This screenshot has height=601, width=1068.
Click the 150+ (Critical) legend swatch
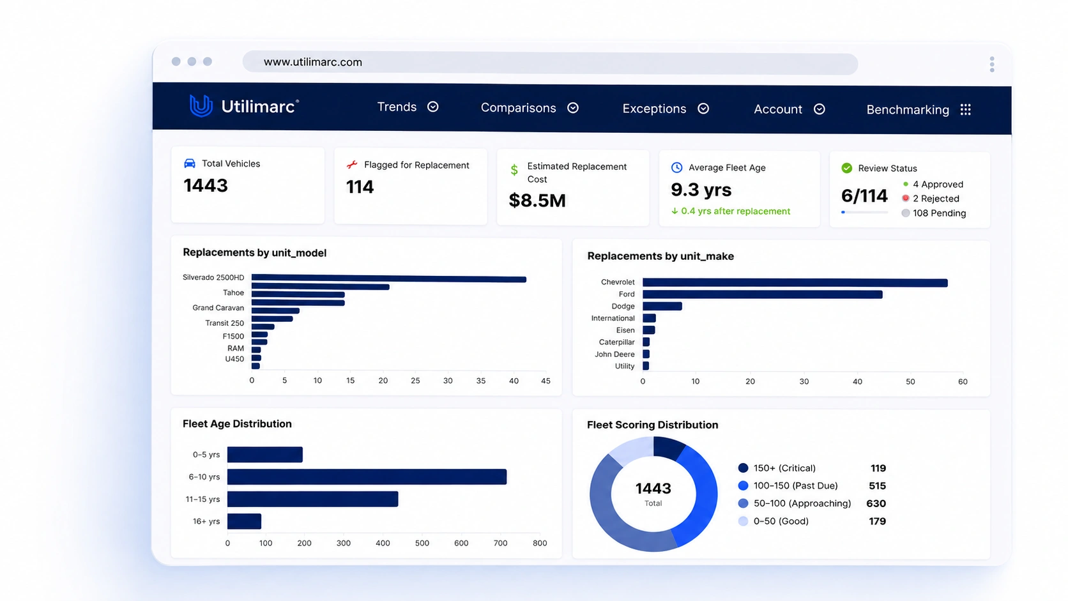pyautogui.click(x=743, y=468)
